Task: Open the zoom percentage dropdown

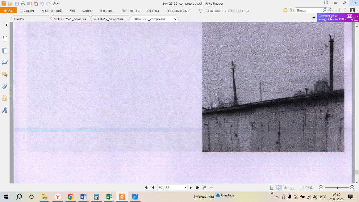Action: (317, 187)
